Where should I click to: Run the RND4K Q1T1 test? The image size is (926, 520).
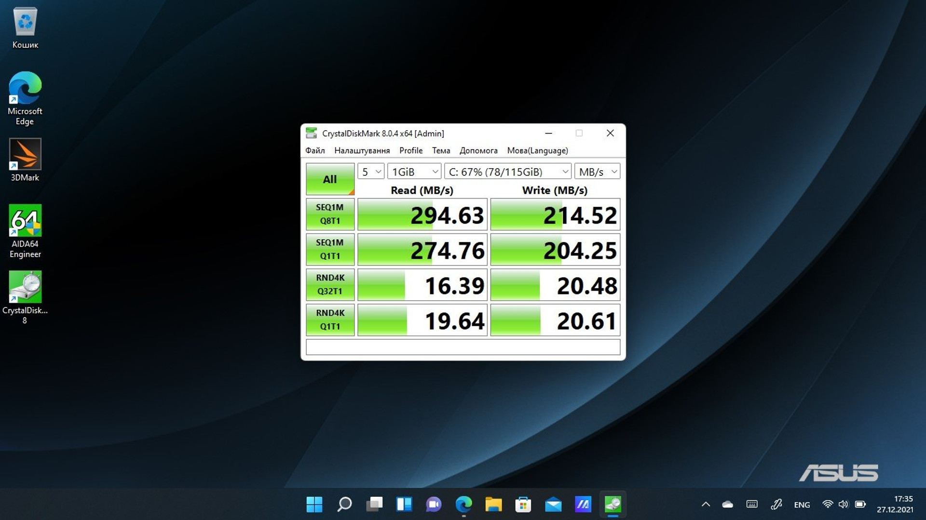click(330, 320)
